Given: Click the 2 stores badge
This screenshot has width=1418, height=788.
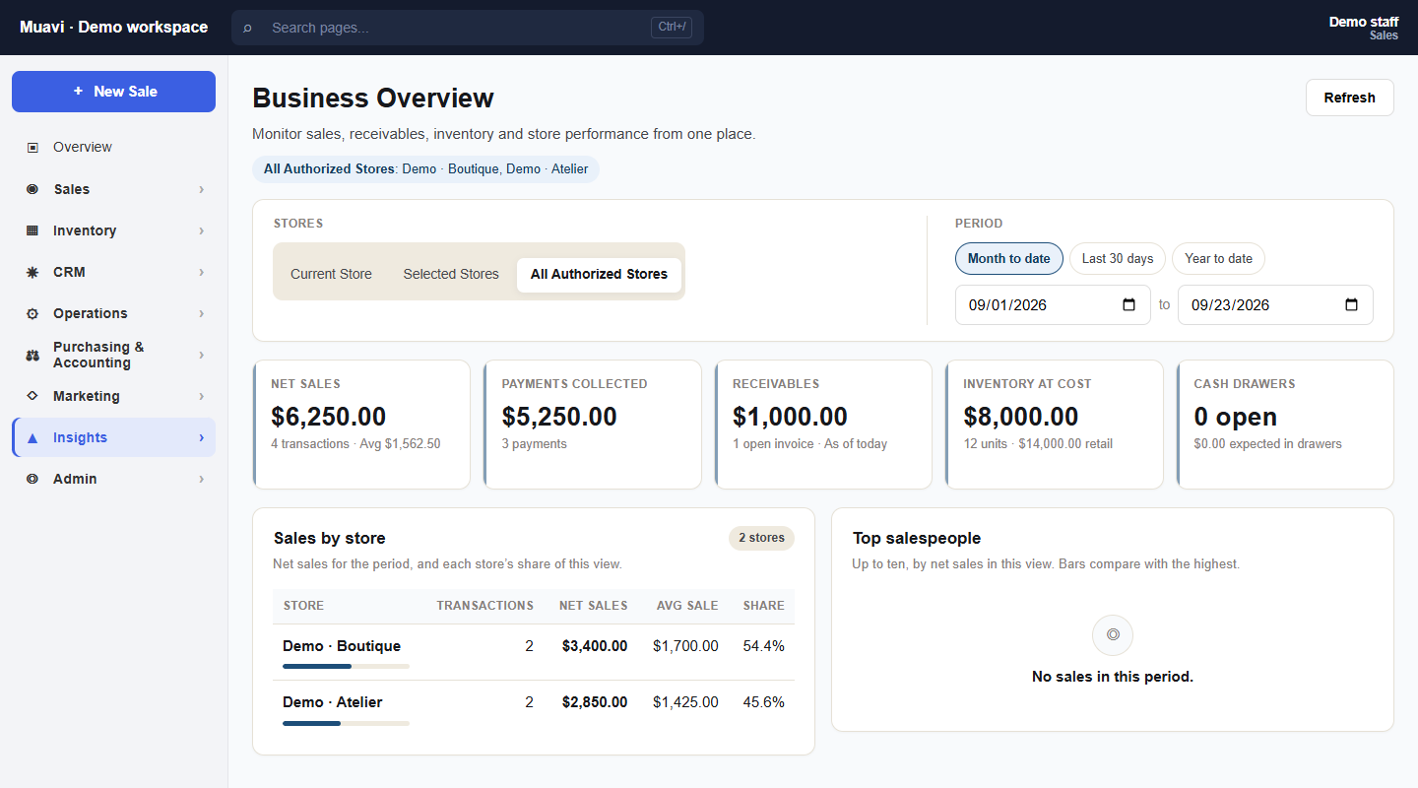Looking at the screenshot, I should click(761, 538).
